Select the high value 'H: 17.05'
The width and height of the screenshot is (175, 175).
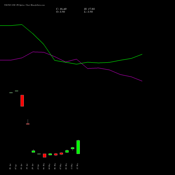pyautogui.click(x=89, y=9)
